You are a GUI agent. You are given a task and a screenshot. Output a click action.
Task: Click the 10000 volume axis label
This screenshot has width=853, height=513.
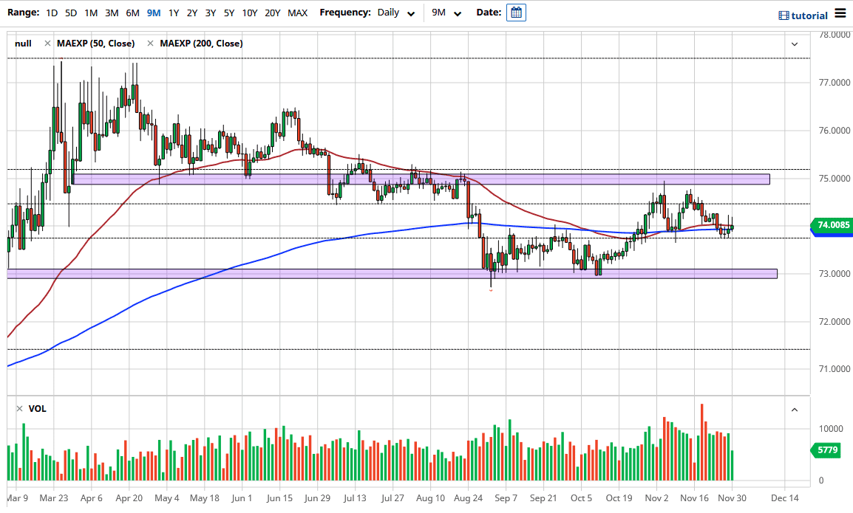click(x=831, y=429)
